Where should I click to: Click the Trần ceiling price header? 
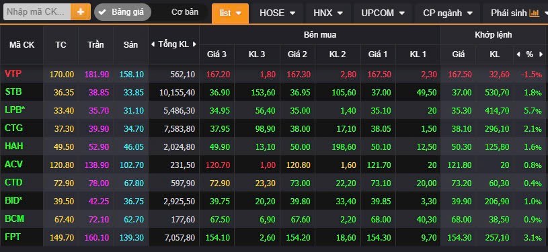point(95,45)
